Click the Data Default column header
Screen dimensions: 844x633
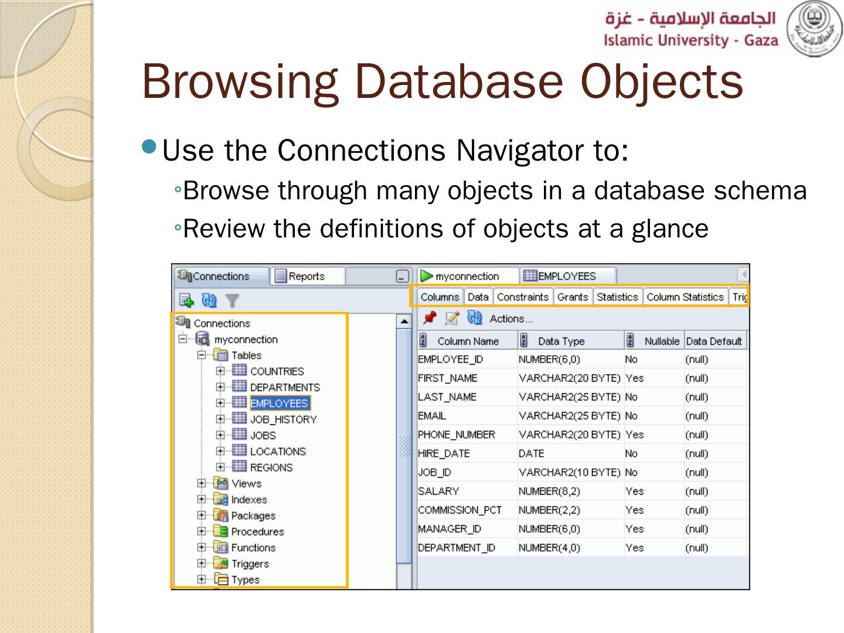(x=714, y=341)
